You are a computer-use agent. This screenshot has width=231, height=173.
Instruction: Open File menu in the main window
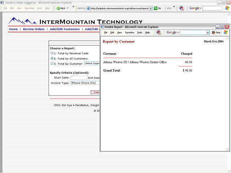click(x=6, y=8)
